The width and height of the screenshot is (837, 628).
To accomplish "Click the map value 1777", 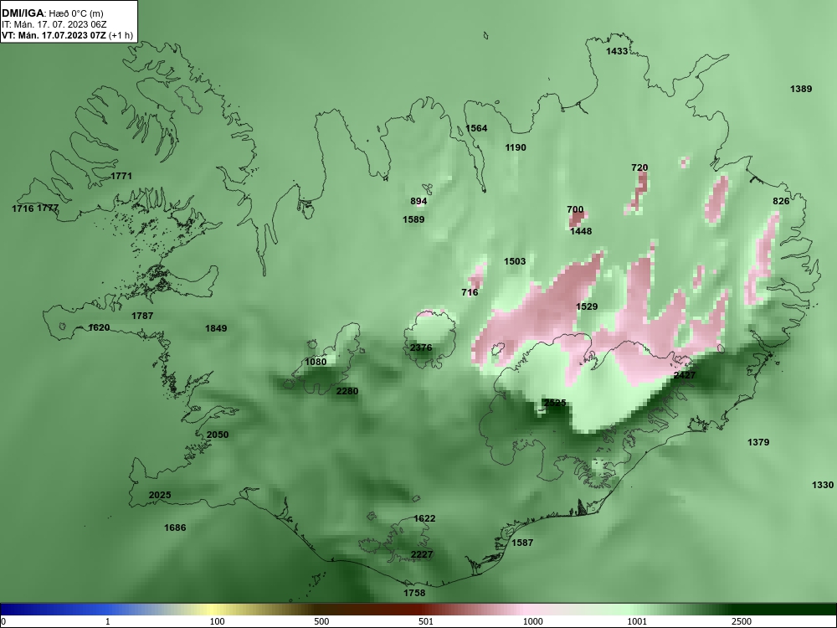I will (x=48, y=208).
